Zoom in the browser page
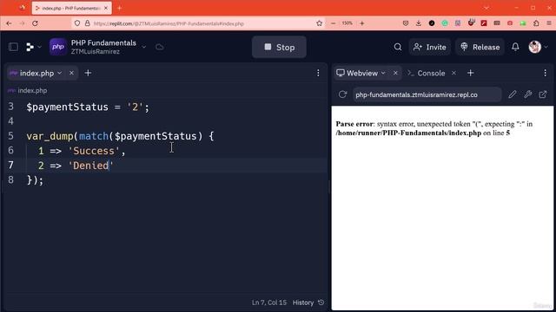The height and width of the screenshot is (312, 556). 362,23
